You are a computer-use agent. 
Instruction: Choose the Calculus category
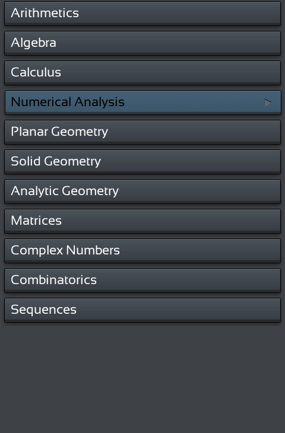[x=142, y=72]
